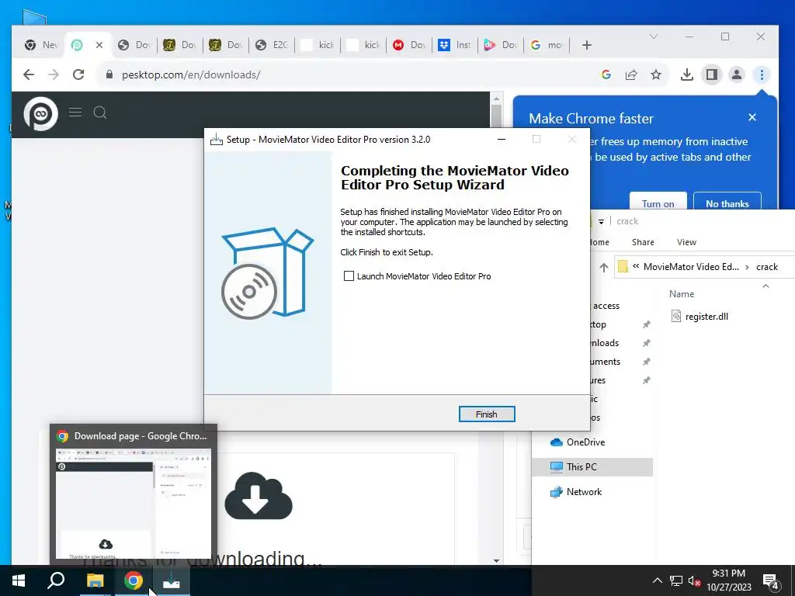This screenshot has width=795, height=596.
Task: Toggle Chrome side panel icon
Action: coord(712,74)
